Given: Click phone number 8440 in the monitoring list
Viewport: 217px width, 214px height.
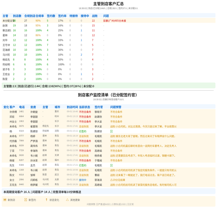Looking at the screenshot, I should pyautogui.click(x=21, y=184).
